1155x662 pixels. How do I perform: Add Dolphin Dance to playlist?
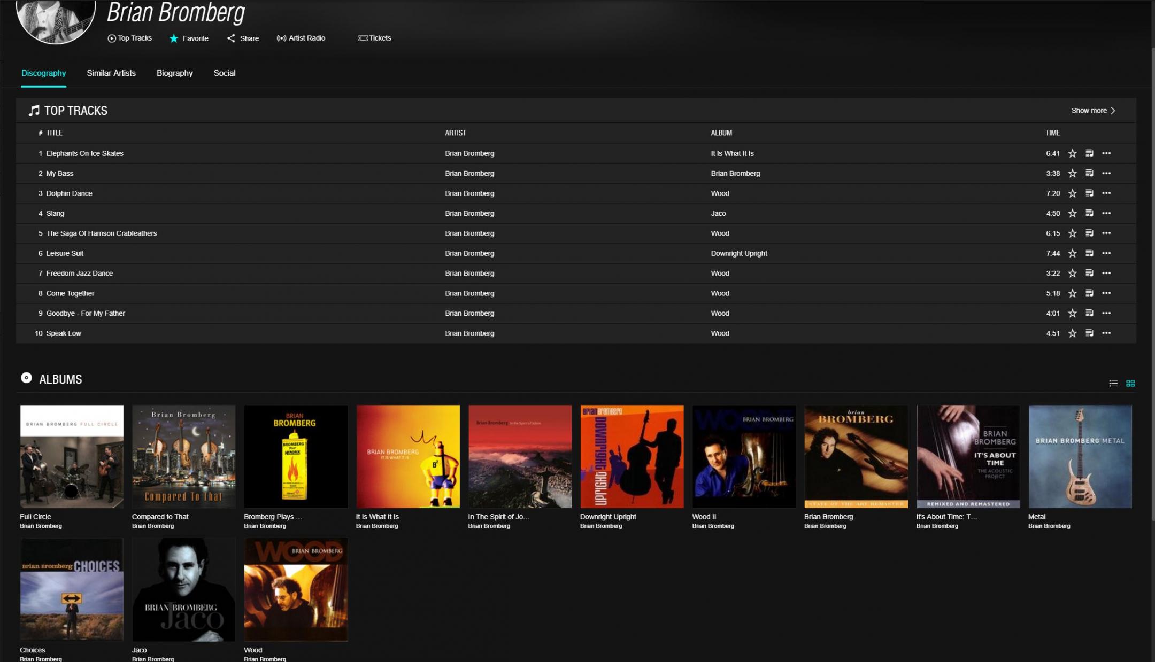click(1089, 193)
